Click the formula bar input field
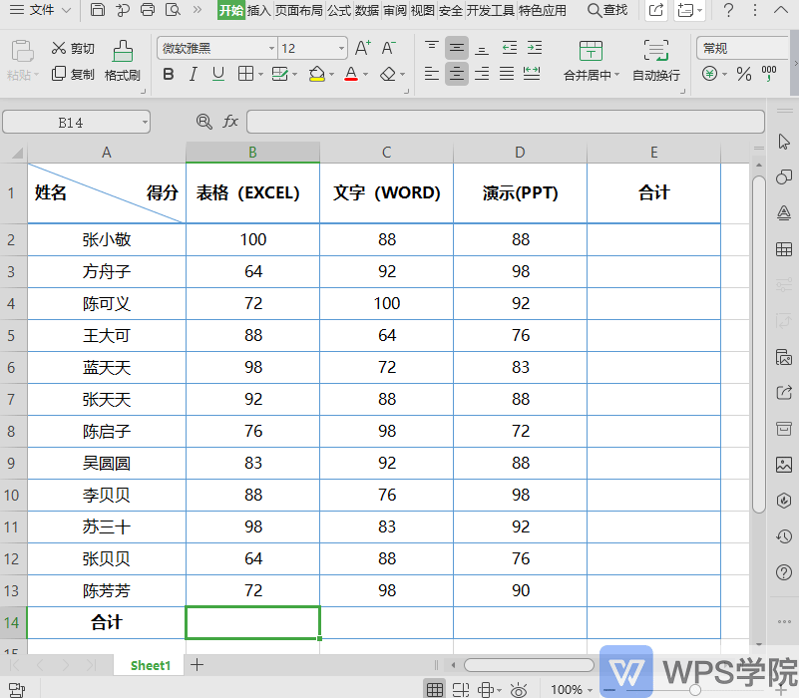Screen dimensions: 799x698 click(x=506, y=123)
